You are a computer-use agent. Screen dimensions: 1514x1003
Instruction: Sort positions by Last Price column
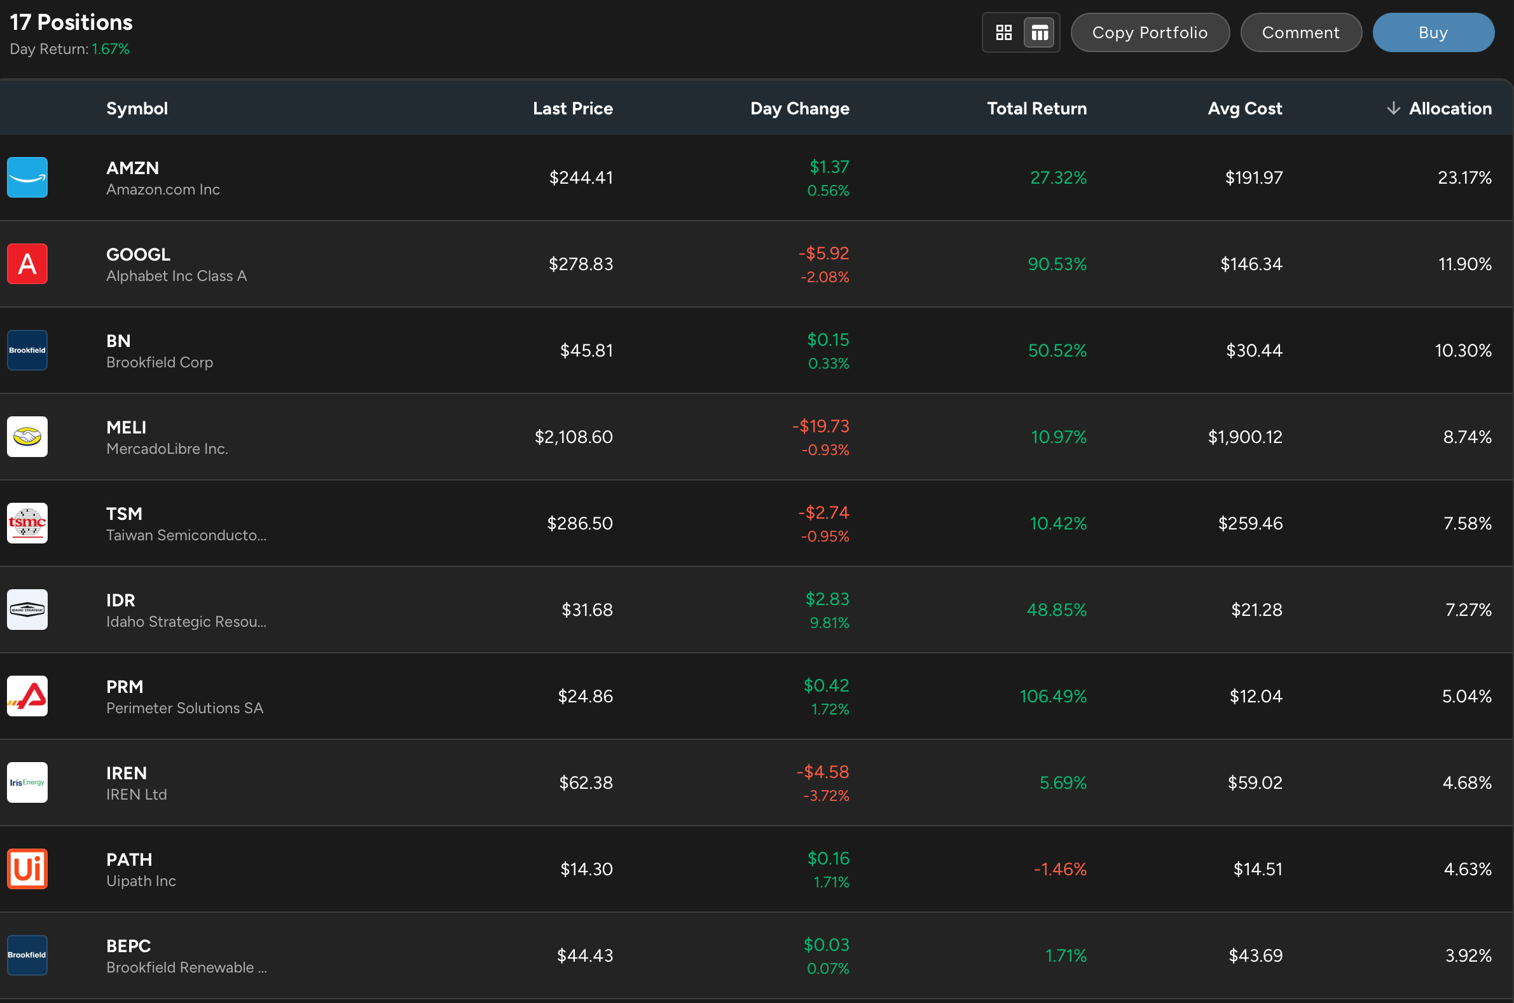coord(572,108)
